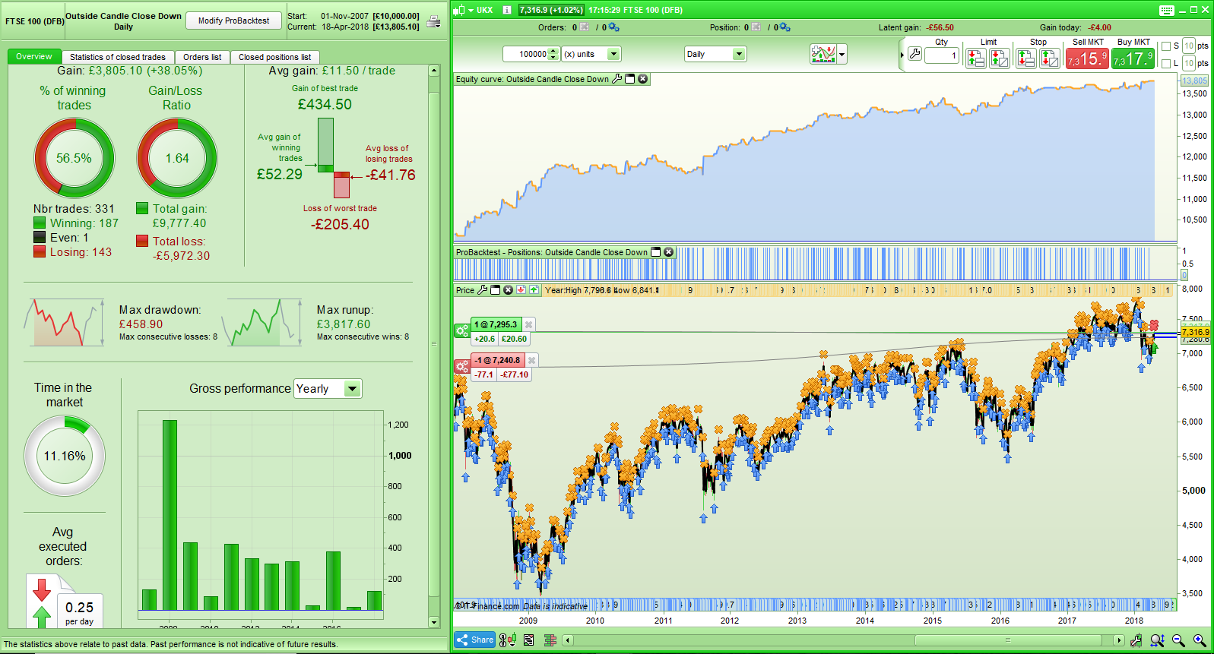Click the report vertical scrollbar thumb
The width and height of the screenshot is (1214, 654).
tap(434, 343)
